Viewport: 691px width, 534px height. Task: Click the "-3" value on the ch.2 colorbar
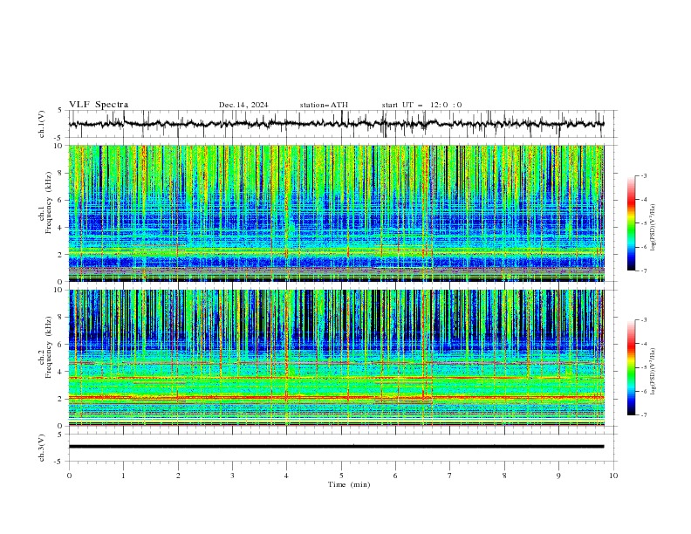click(643, 320)
